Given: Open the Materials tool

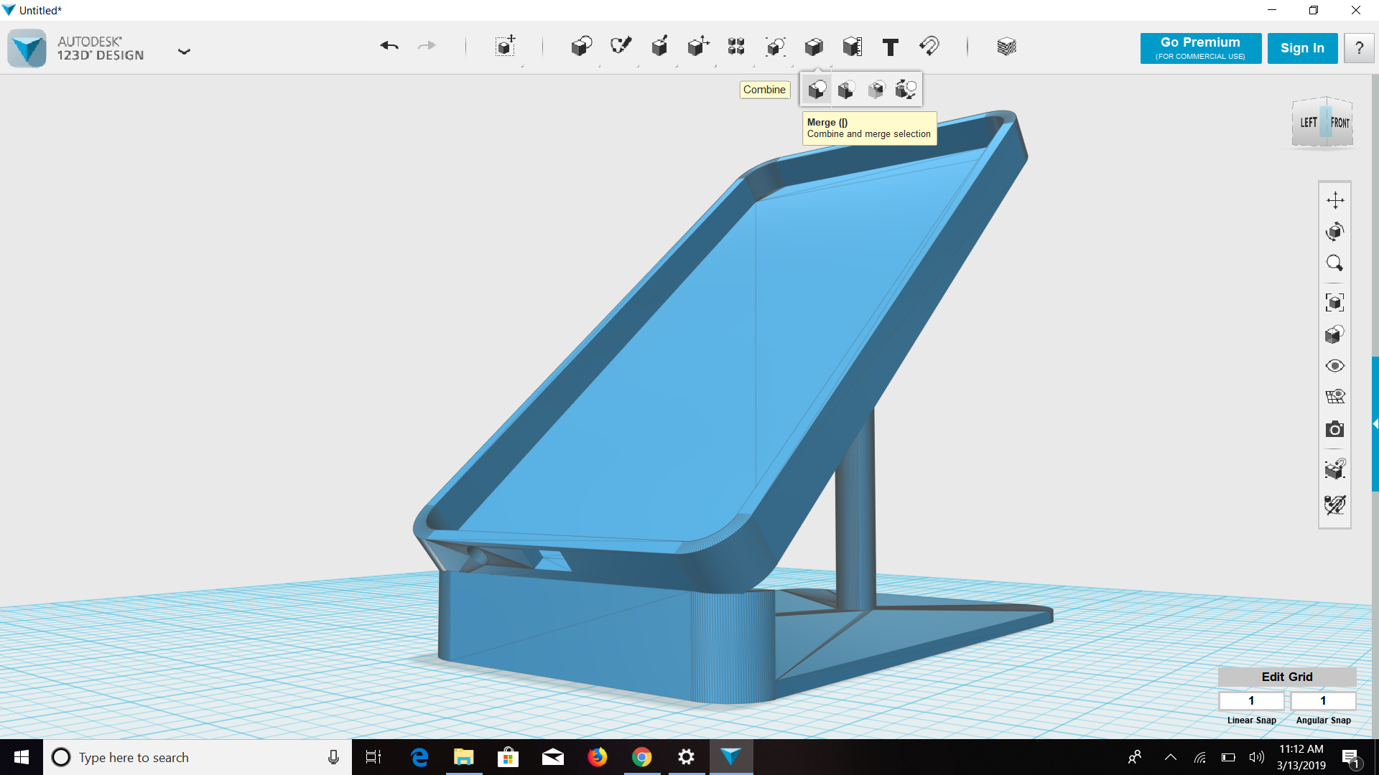Looking at the screenshot, I should tap(1006, 47).
